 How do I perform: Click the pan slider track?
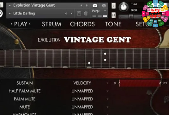point(131,16)
